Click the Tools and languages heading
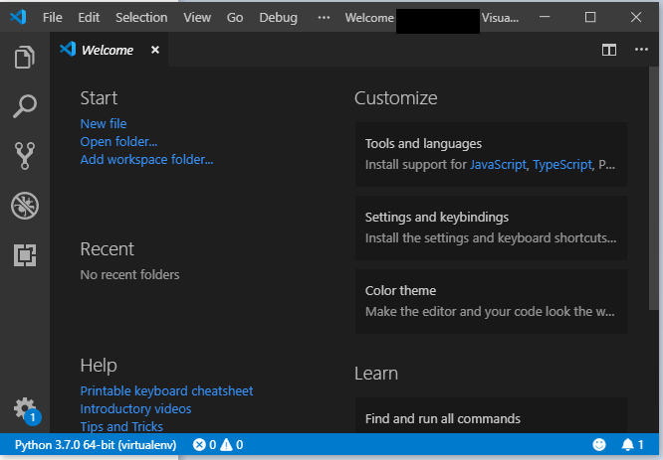 [423, 144]
